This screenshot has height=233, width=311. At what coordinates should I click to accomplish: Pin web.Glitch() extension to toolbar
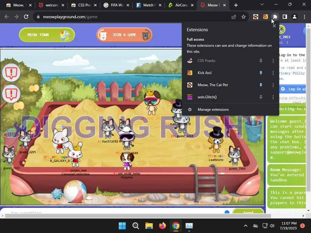pyautogui.click(x=261, y=97)
